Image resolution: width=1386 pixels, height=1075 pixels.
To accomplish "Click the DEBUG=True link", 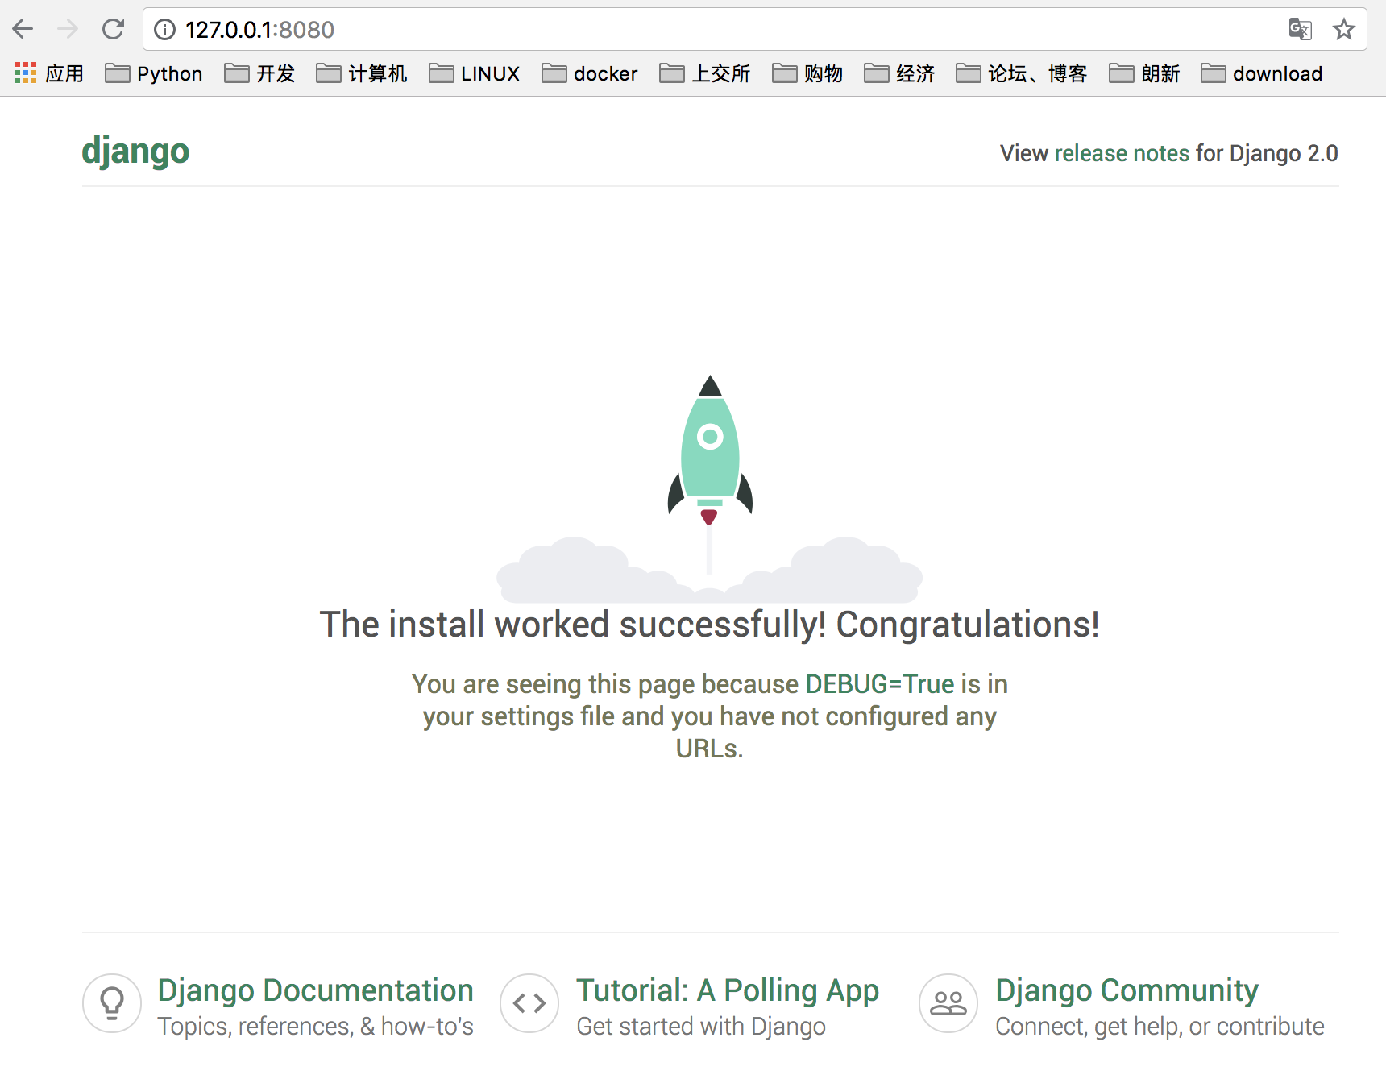I will coord(880,684).
